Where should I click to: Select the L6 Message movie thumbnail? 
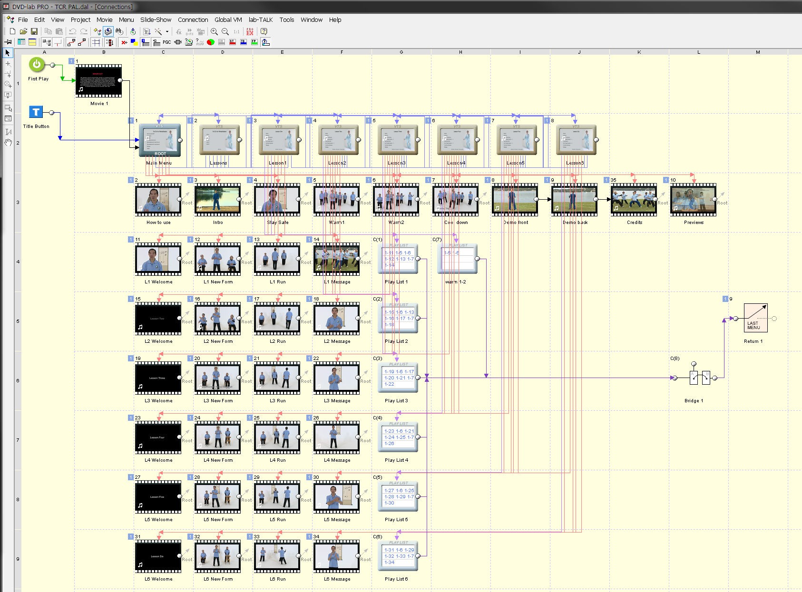coord(337,556)
